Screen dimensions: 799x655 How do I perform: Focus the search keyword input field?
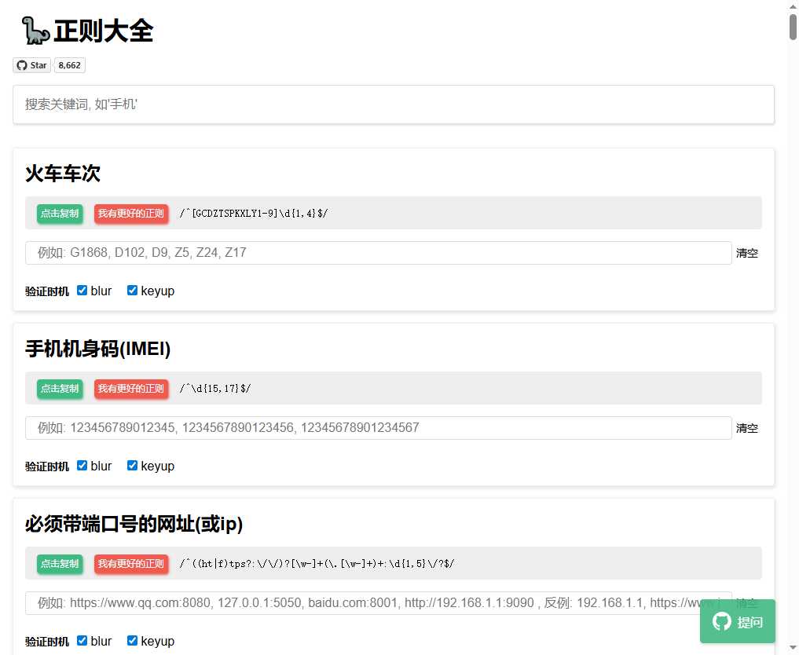[x=393, y=104]
